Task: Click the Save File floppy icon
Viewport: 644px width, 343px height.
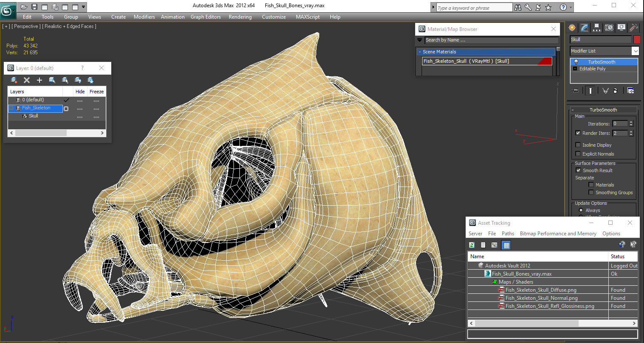Action: point(34,7)
